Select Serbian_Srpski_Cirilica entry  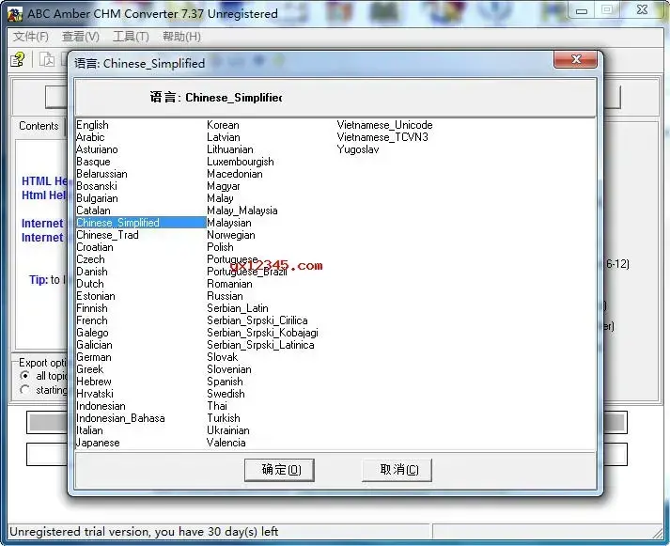point(257,320)
